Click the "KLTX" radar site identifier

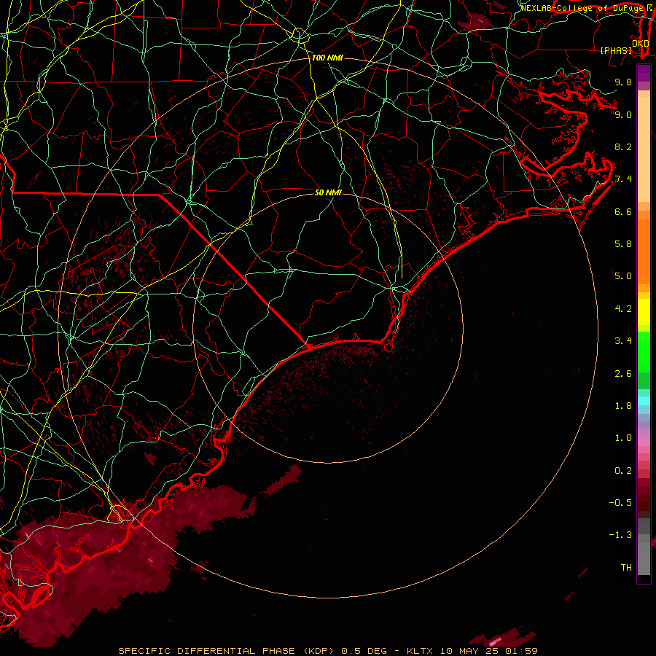click(421, 651)
